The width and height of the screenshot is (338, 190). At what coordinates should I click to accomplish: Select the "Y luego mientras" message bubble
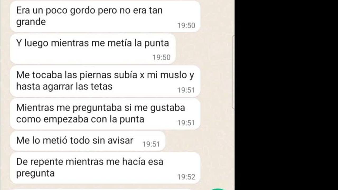click(93, 49)
